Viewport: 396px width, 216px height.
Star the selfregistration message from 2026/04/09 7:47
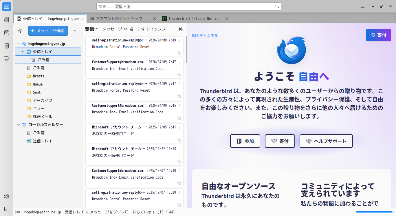179,96
